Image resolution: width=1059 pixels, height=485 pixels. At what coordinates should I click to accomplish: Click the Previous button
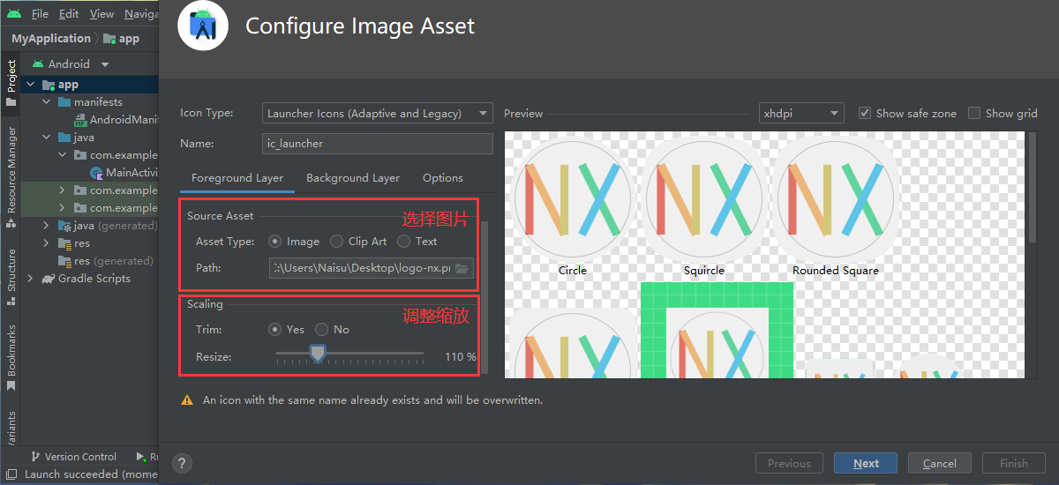pyautogui.click(x=789, y=463)
